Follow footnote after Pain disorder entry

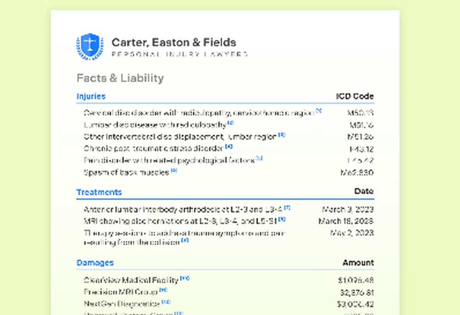259,158
